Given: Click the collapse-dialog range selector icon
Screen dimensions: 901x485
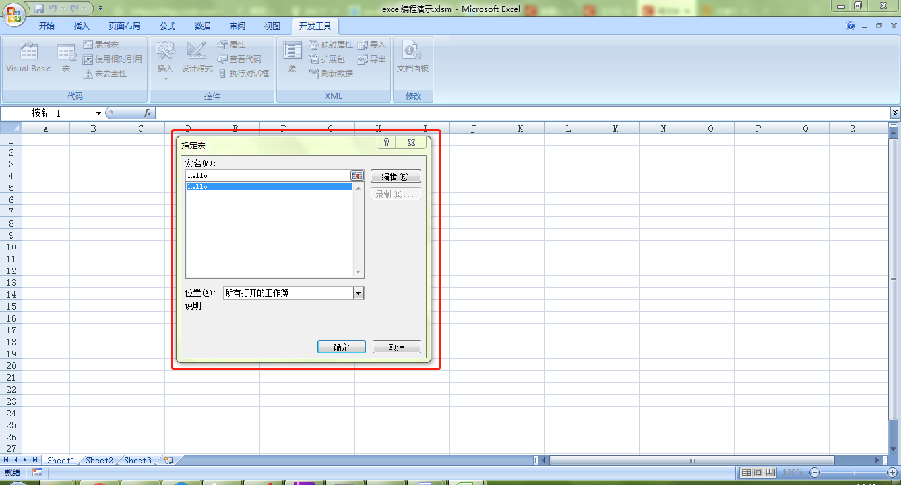Looking at the screenshot, I should click(357, 175).
